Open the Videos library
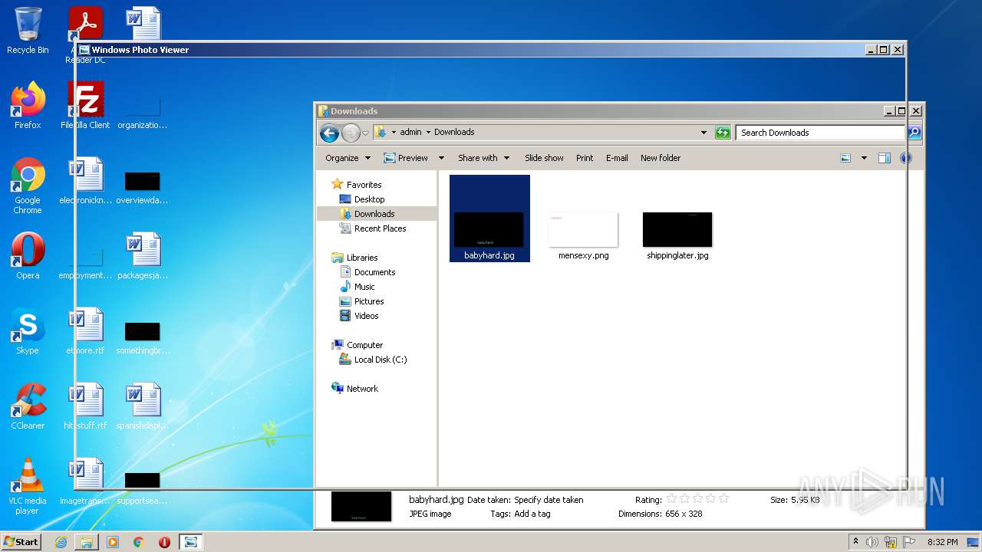The width and height of the screenshot is (982, 552). point(366,316)
